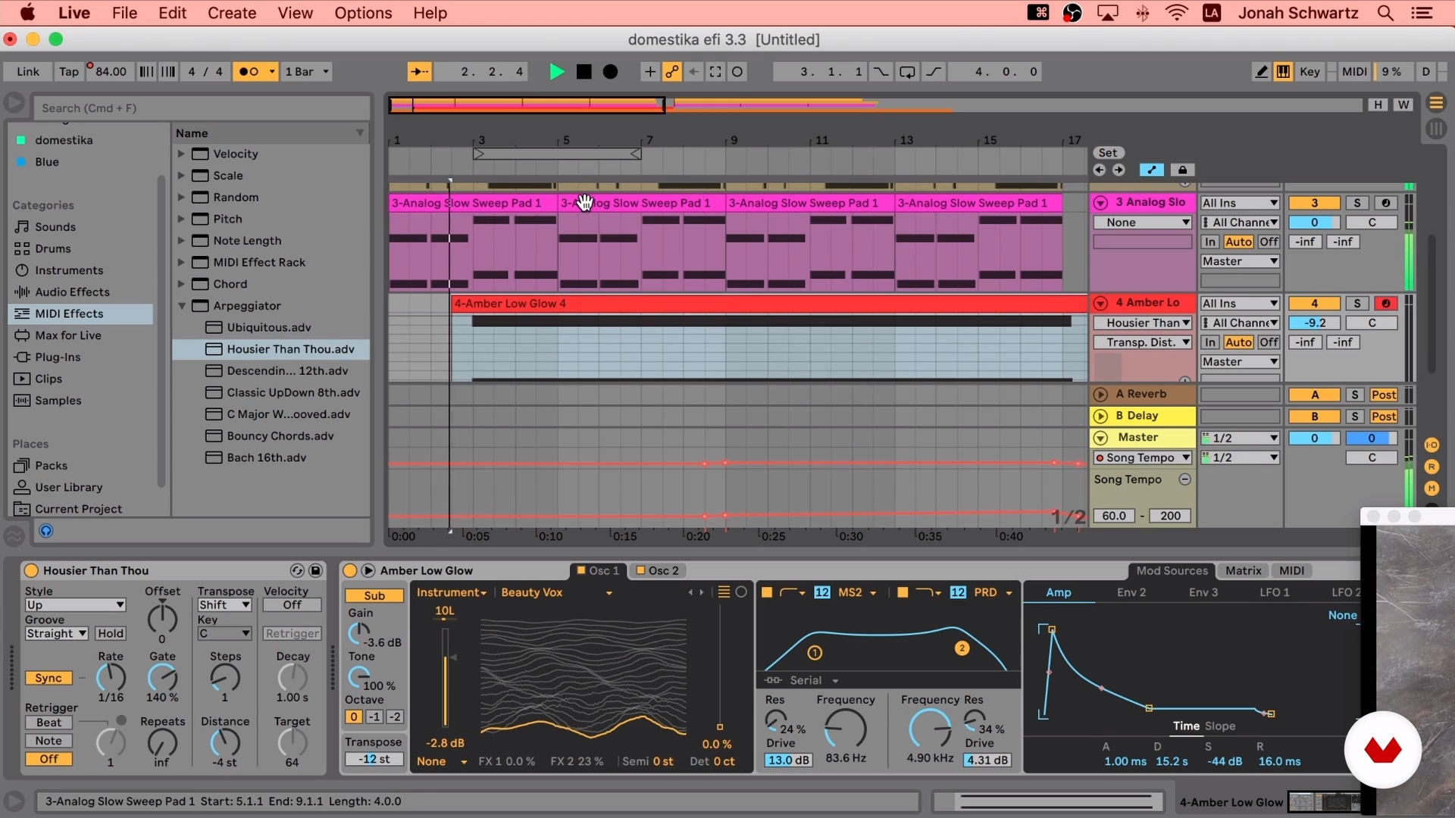The image size is (1455, 818).
Task: Toggle the Follow playback arrow icon
Action: 419,72
